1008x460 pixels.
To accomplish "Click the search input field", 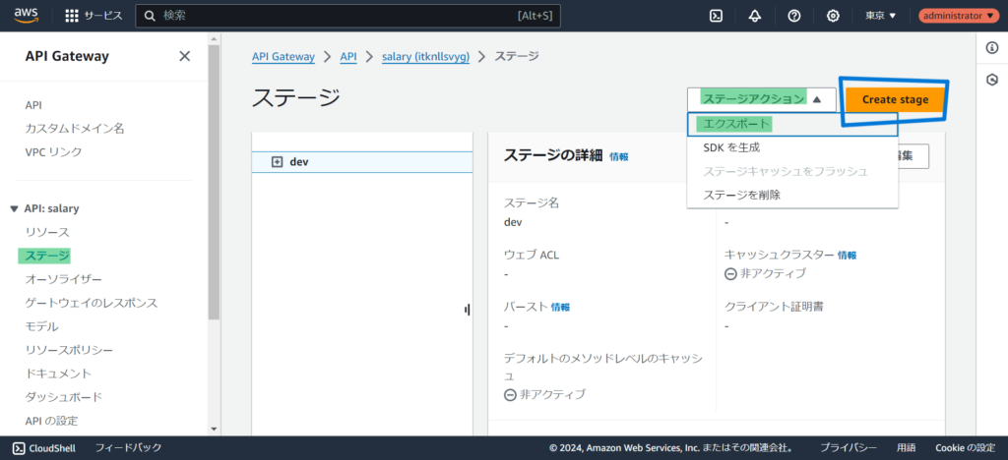I will 335,16.
